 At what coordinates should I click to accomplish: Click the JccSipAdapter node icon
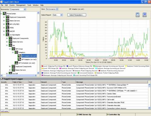coord(8,35)
